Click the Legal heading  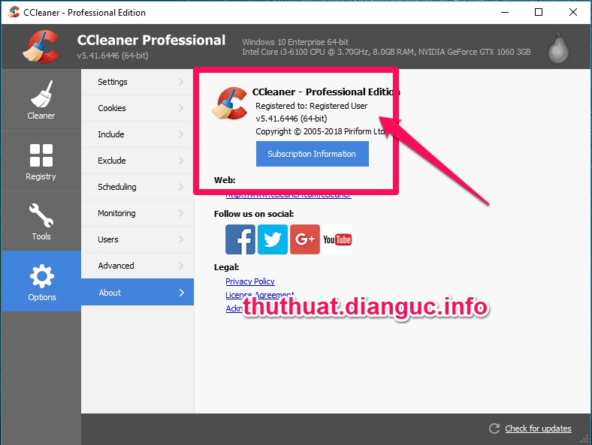click(x=227, y=267)
